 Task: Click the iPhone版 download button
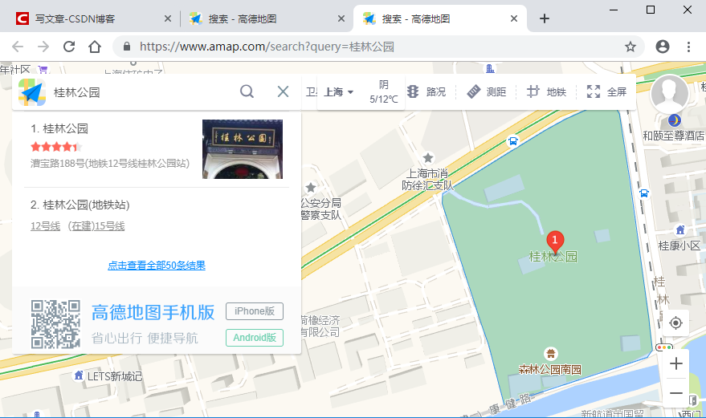[255, 311]
